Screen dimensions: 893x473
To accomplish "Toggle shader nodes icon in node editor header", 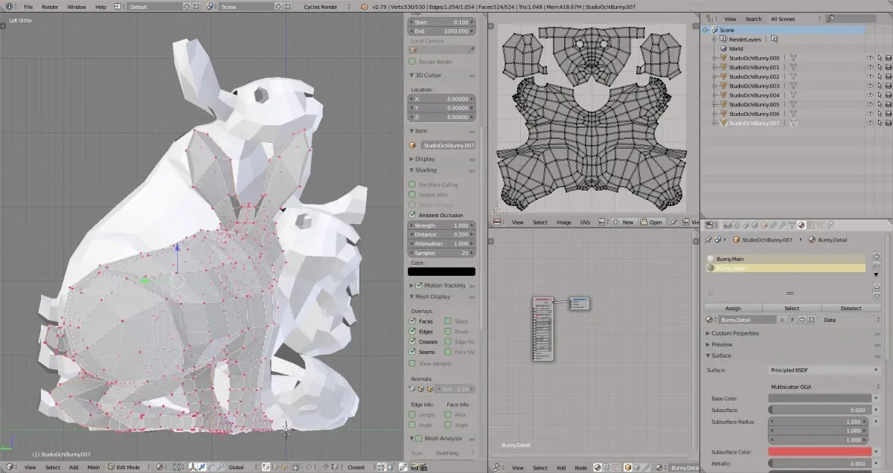I will (598, 467).
